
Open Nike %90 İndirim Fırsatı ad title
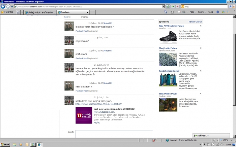tap(171, 26)
